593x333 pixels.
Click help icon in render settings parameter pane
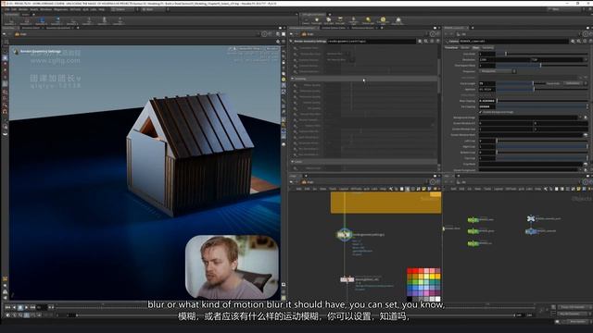coord(437,41)
